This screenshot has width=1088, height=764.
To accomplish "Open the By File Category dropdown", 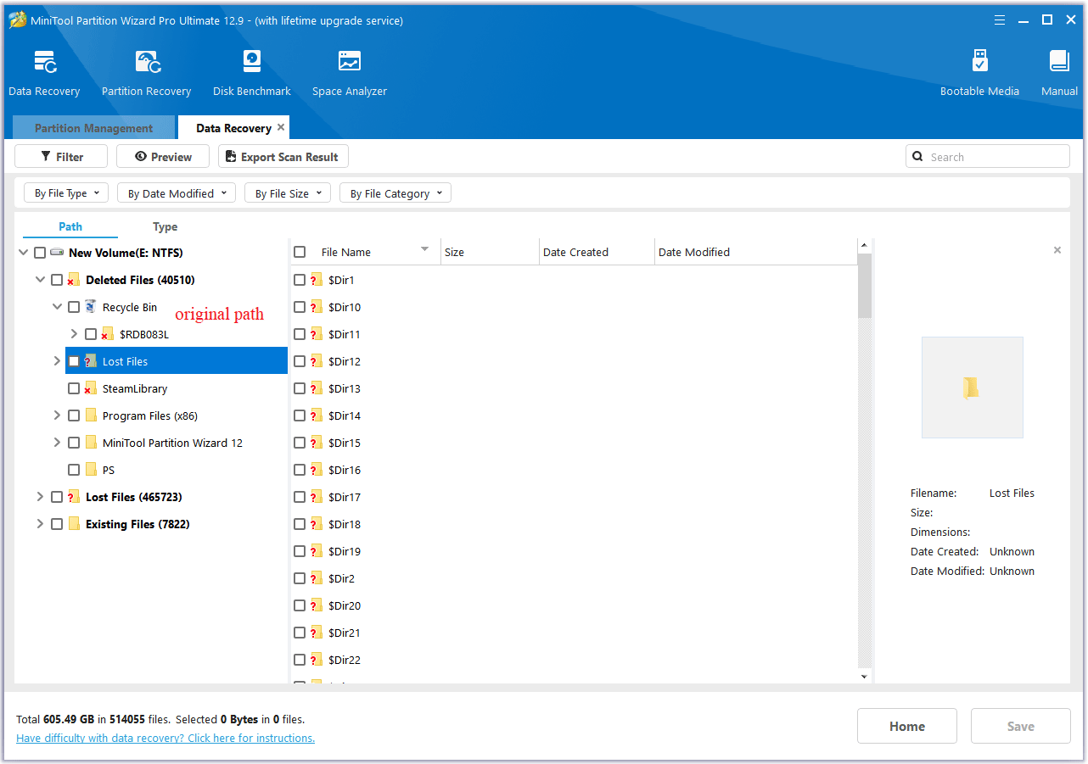I will point(395,193).
